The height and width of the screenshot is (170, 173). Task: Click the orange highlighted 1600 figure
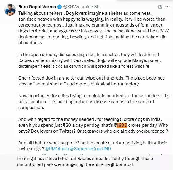point(122,125)
